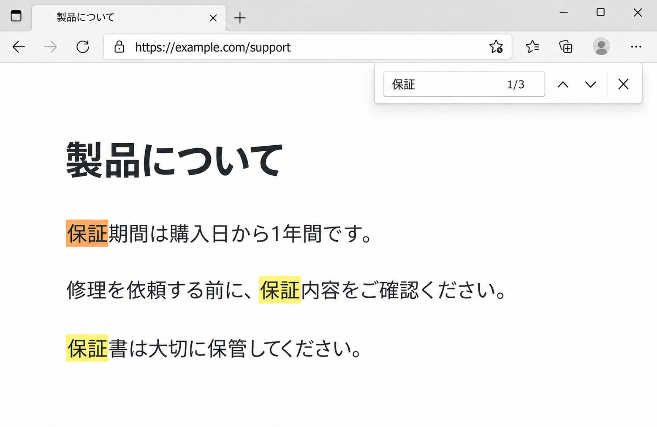The image size is (657, 427).
Task: Go to next find result arrow
Action: [591, 84]
